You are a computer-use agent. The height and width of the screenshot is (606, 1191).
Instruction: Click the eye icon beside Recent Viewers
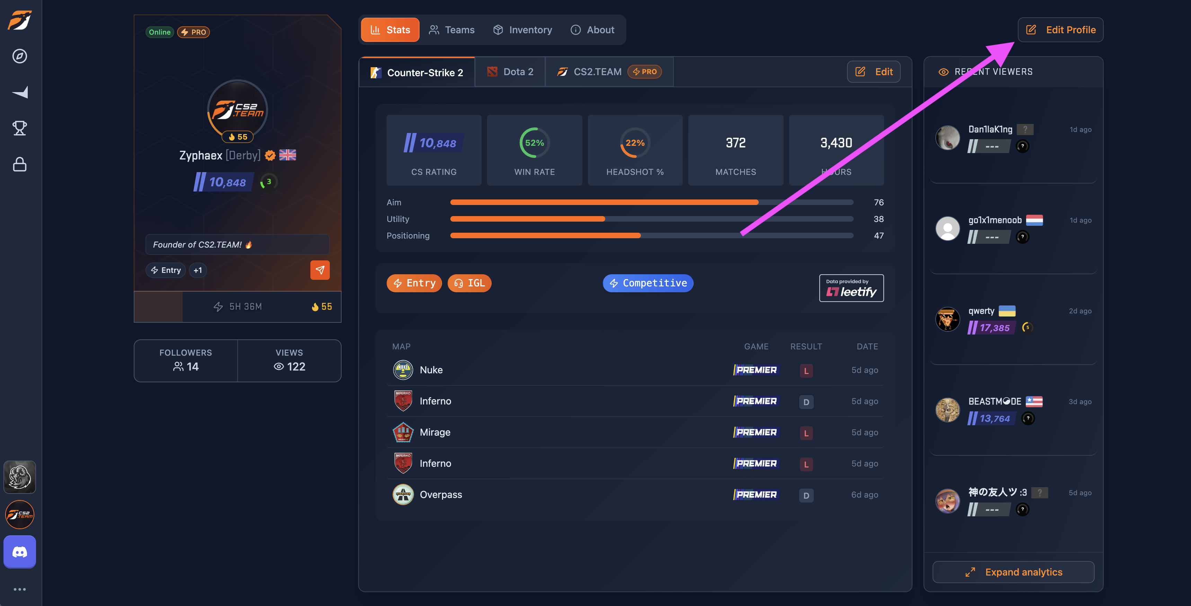click(x=943, y=72)
